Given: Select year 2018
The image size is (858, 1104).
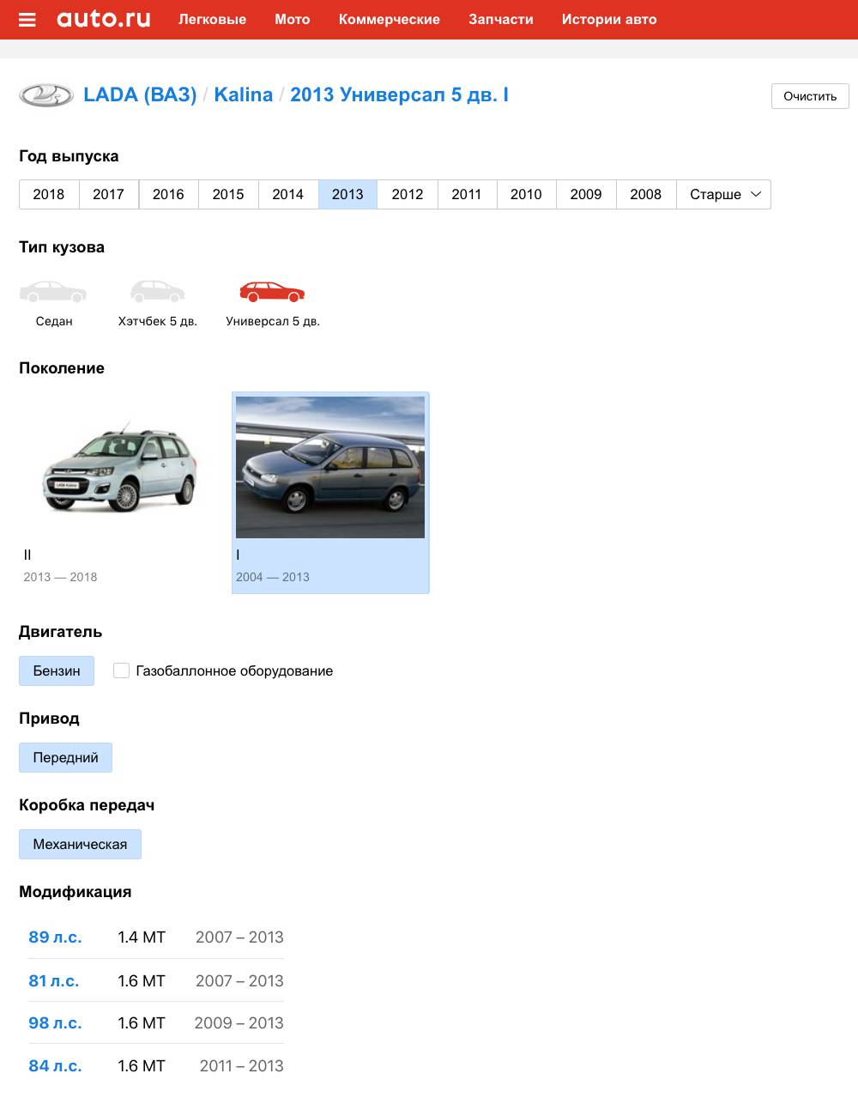Looking at the screenshot, I should pyautogui.click(x=49, y=194).
